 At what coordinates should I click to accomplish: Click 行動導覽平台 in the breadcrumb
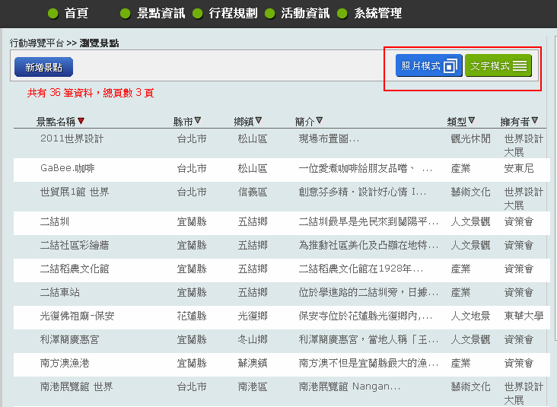pos(37,43)
